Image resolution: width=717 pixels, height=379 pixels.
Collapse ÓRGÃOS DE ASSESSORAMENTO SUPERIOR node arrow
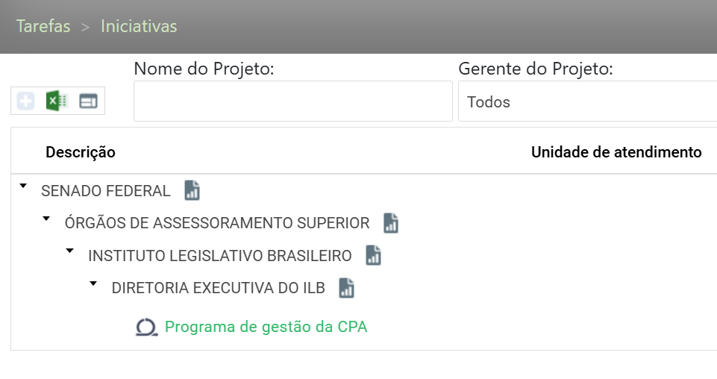(47, 218)
